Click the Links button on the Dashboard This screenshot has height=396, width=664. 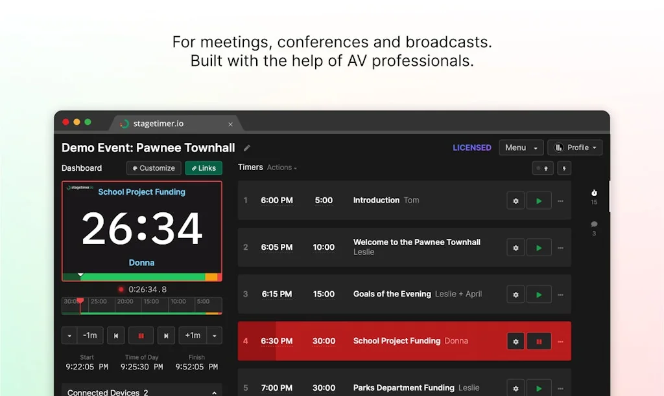203,168
